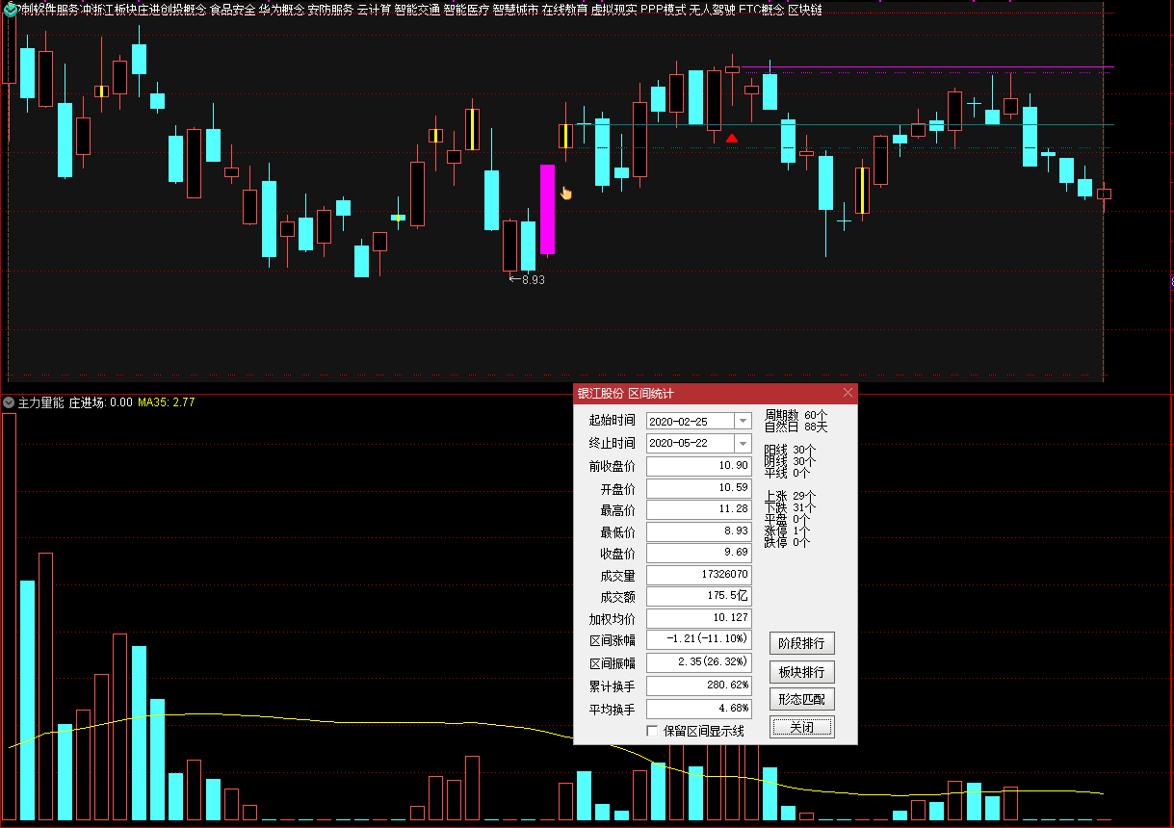Click the 平均换手 field 4.68%

(x=699, y=709)
